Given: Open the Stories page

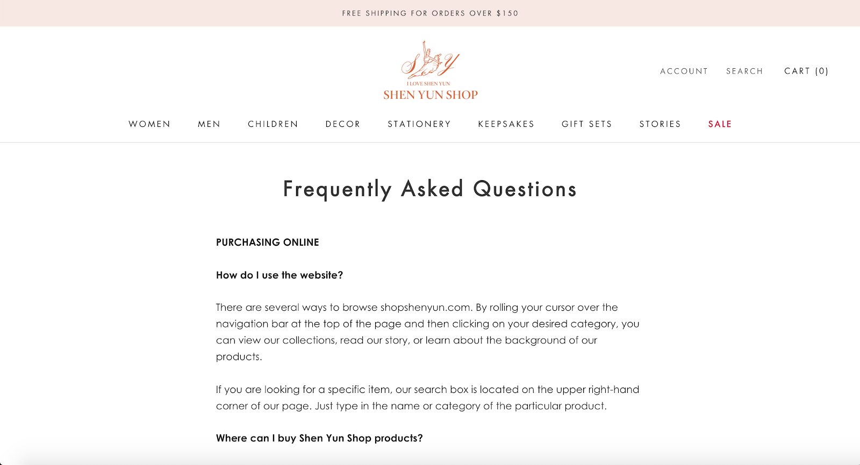Looking at the screenshot, I should tap(660, 124).
